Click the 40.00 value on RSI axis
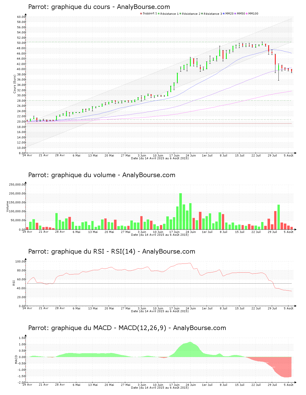The width and height of the screenshot is (306, 395). coord(21,288)
